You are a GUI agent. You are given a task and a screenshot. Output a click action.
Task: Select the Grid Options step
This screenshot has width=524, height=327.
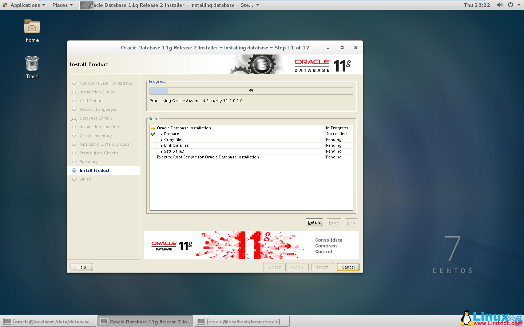pos(92,101)
